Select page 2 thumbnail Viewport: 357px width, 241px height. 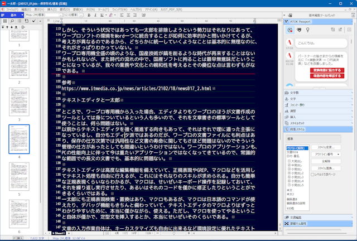(19, 65)
